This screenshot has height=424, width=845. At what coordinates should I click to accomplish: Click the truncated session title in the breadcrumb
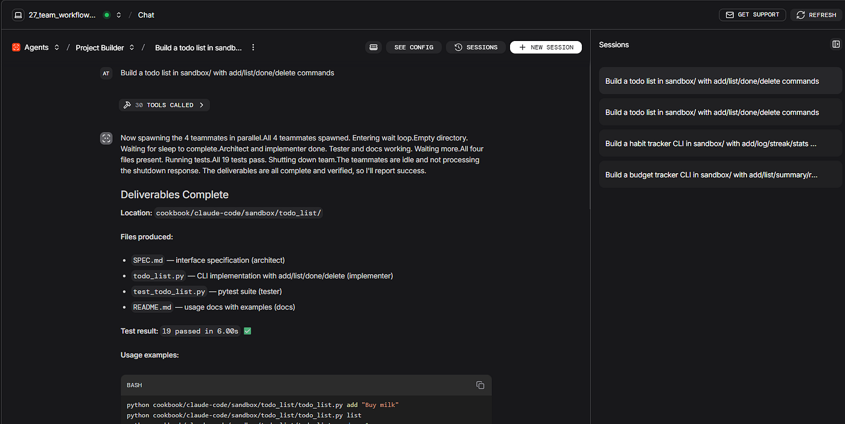tap(199, 48)
